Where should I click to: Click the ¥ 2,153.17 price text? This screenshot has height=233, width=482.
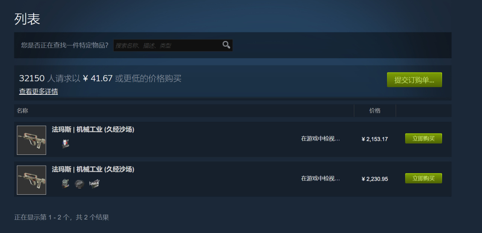[375, 139]
